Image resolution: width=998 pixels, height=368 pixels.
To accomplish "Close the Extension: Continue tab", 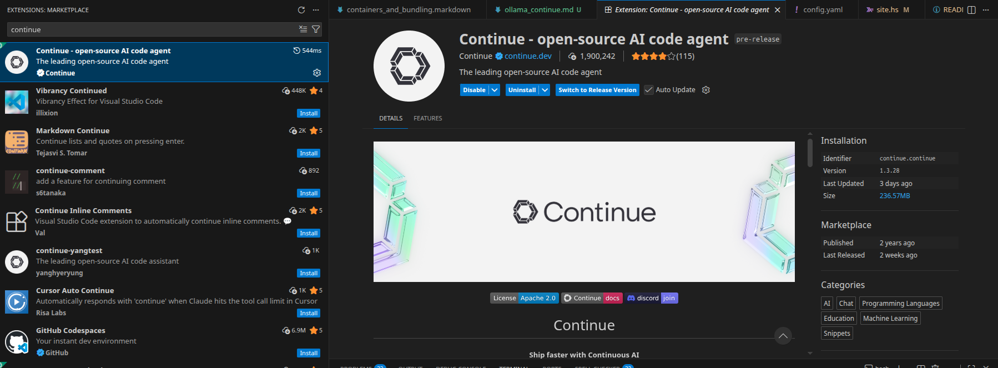I will point(778,10).
